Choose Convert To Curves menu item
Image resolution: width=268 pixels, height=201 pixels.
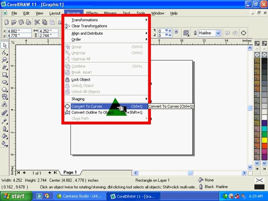pyautogui.click(x=106, y=106)
